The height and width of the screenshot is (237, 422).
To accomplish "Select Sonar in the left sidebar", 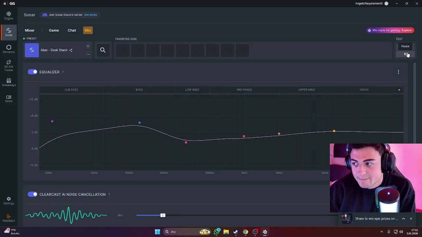I will pos(9,32).
